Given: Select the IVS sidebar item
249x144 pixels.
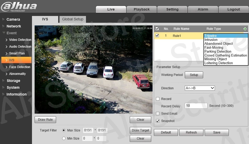Looking at the screenshot, I should [16, 60].
